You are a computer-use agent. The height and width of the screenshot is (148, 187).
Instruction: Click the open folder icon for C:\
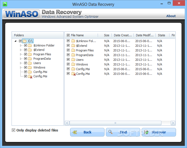[x=25, y=41]
